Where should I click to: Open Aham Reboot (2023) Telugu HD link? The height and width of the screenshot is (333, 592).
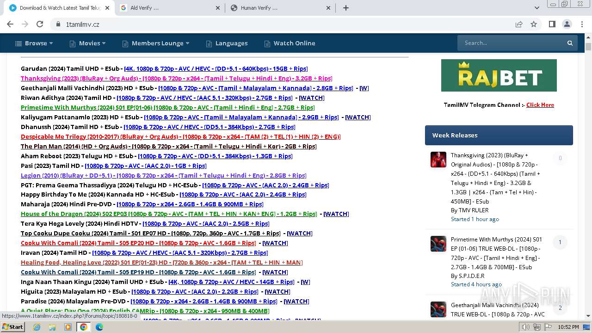(215, 156)
